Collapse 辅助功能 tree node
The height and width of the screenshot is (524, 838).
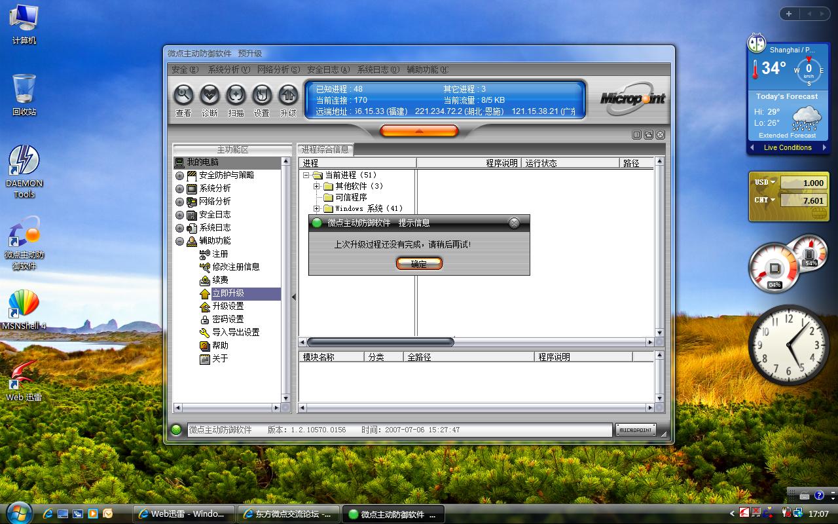click(x=179, y=241)
